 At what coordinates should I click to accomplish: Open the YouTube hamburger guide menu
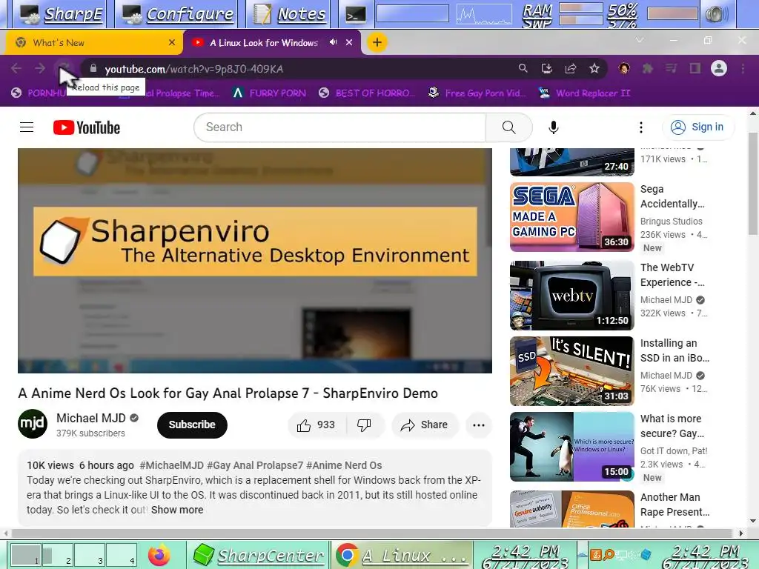click(x=27, y=127)
